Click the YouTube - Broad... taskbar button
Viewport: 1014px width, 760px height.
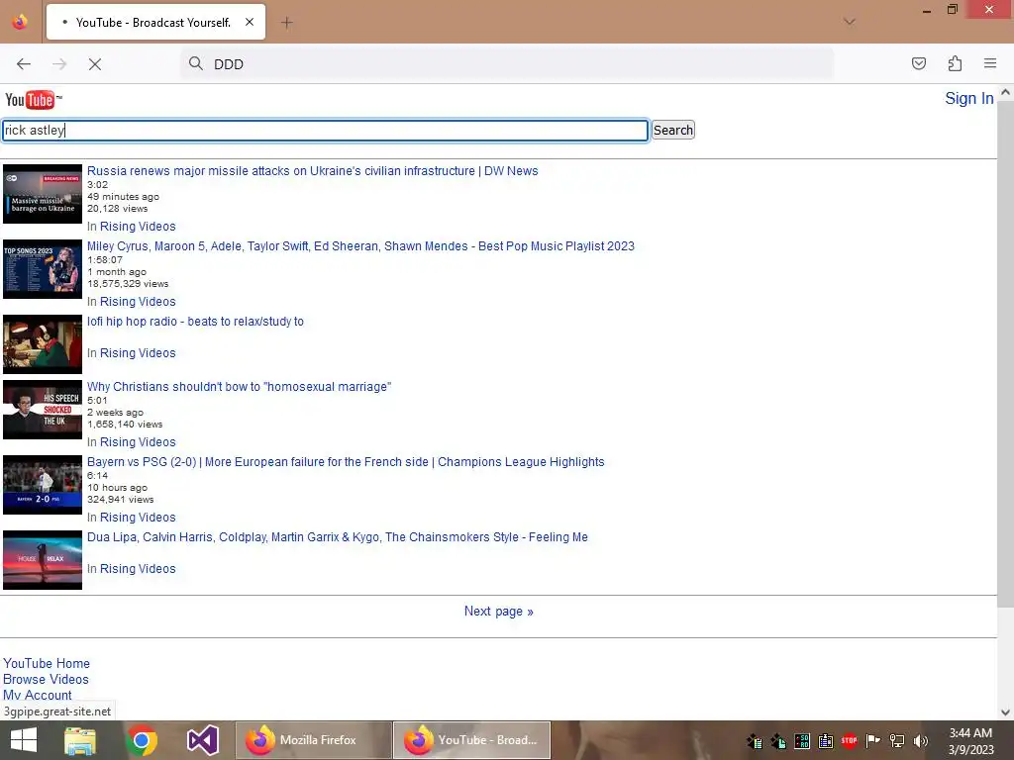coord(472,740)
